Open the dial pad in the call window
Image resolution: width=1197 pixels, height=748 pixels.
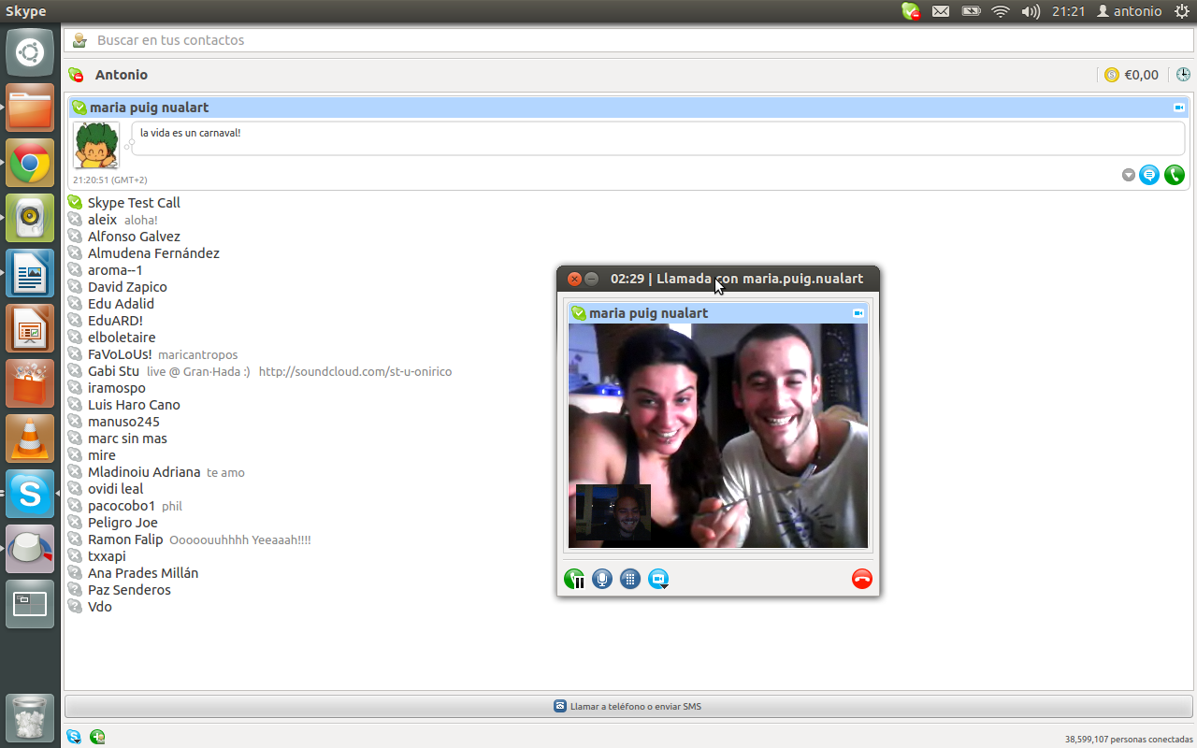tap(630, 580)
